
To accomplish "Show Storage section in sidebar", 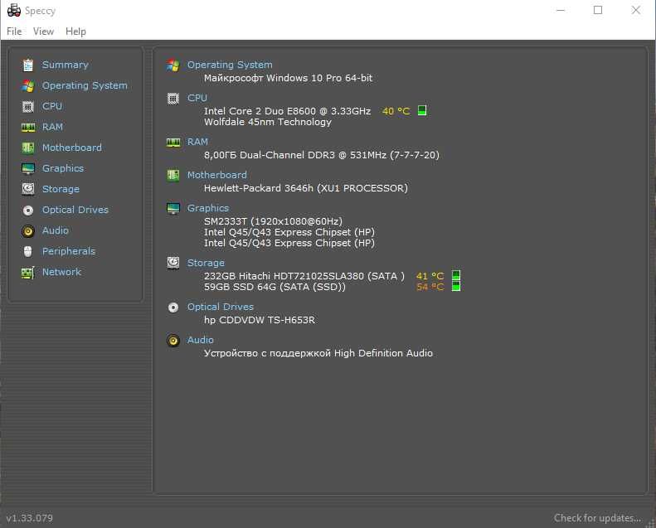I will pos(61,189).
